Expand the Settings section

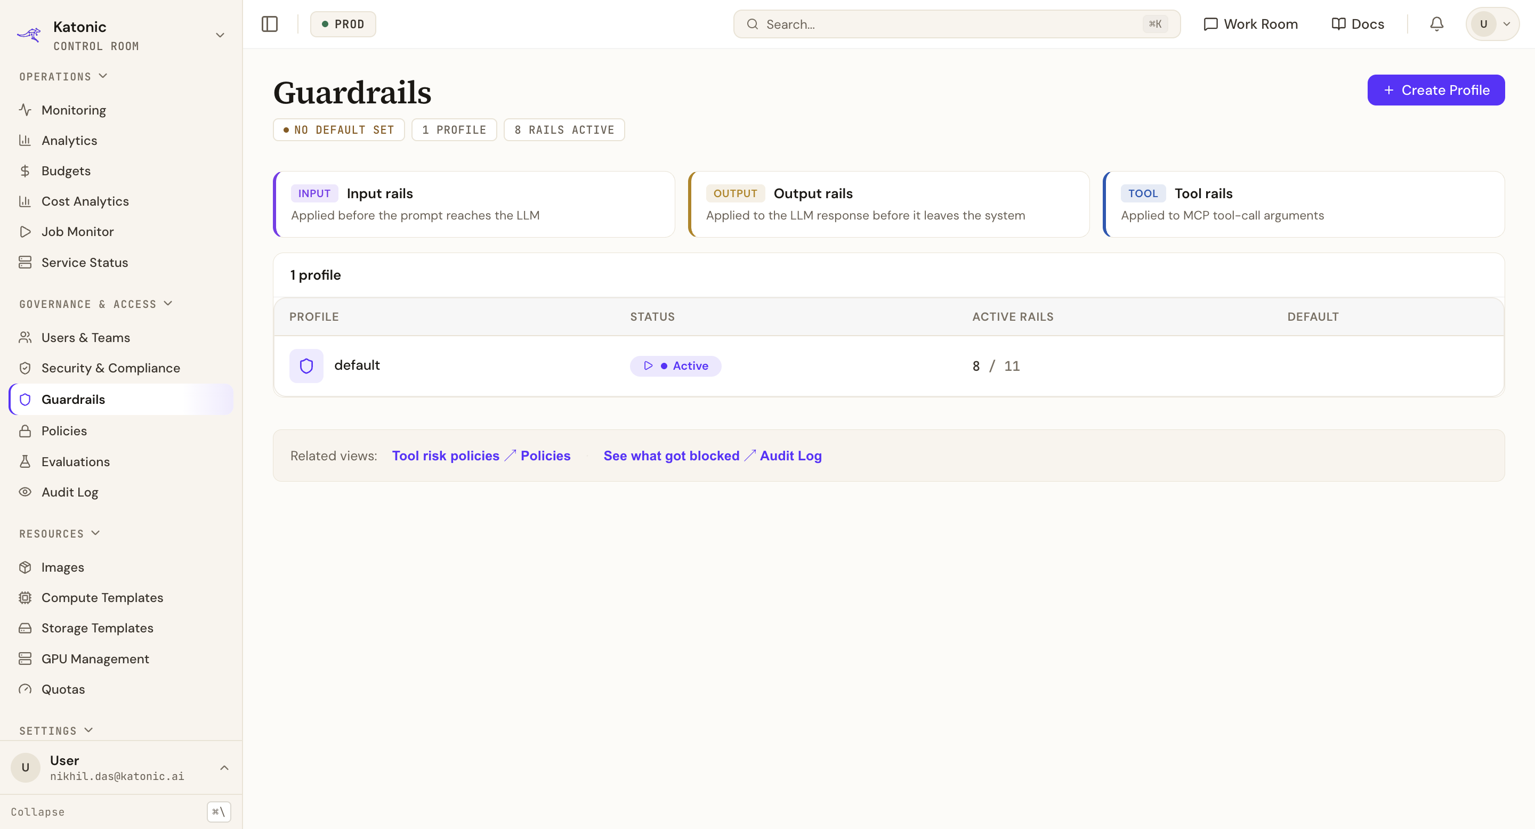coord(88,730)
